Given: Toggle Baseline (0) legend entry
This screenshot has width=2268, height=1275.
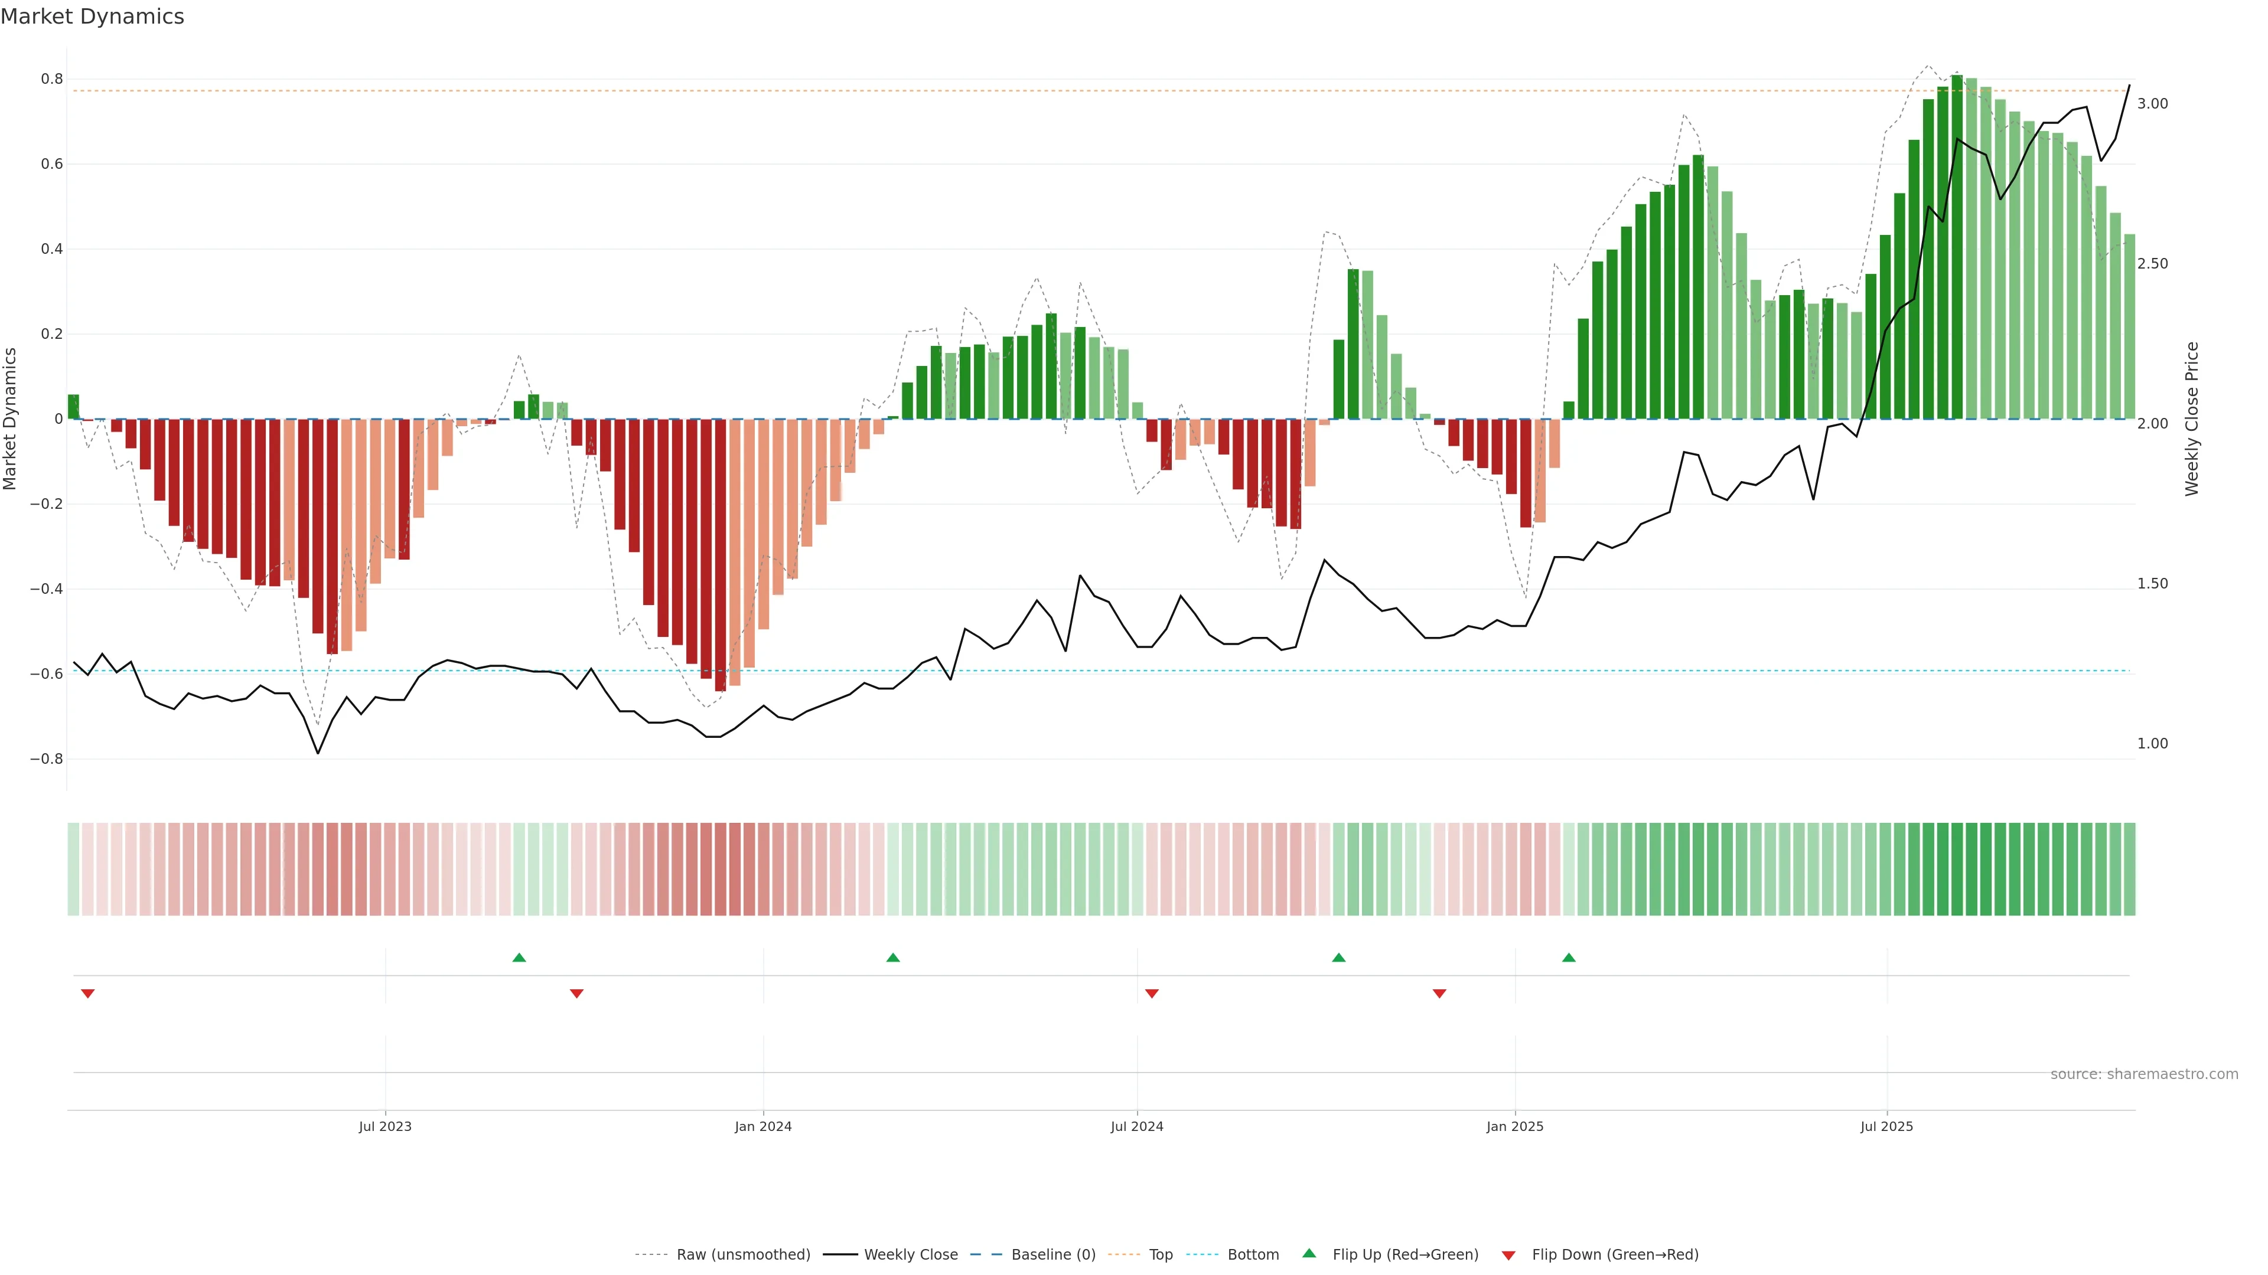Looking at the screenshot, I should 1053,1255.
